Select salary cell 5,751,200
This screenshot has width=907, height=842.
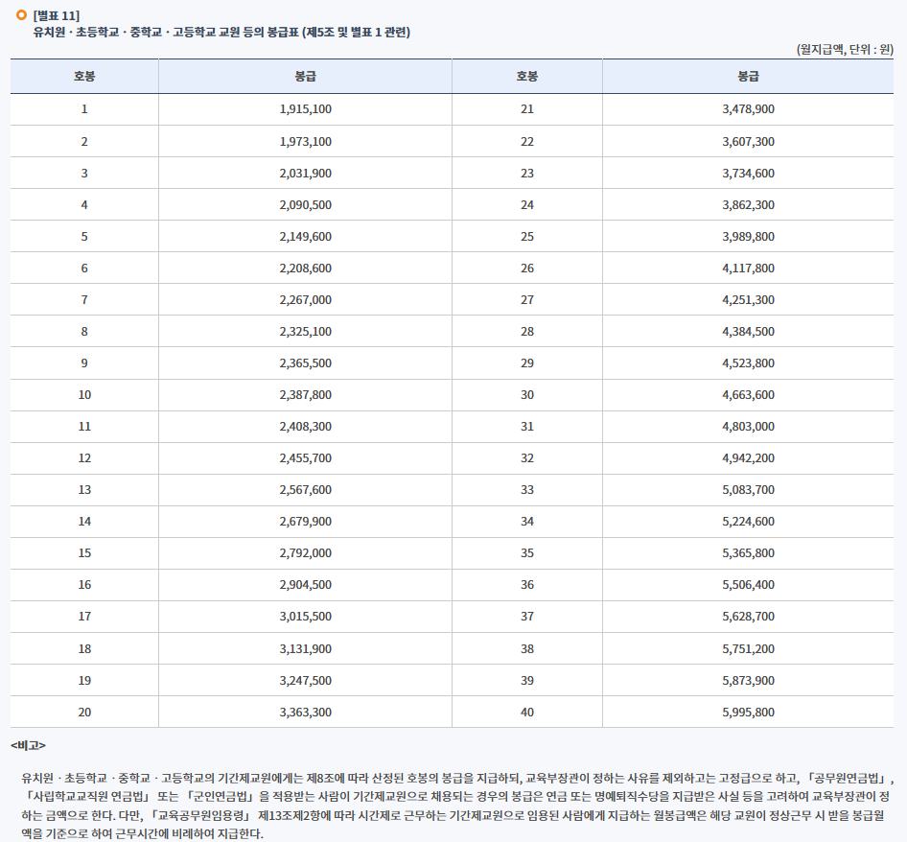tap(748, 648)
